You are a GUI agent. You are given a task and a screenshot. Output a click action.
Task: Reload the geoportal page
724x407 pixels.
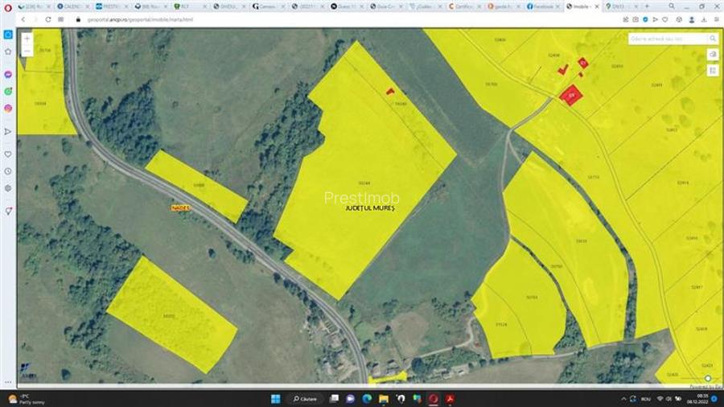point(48,20)
